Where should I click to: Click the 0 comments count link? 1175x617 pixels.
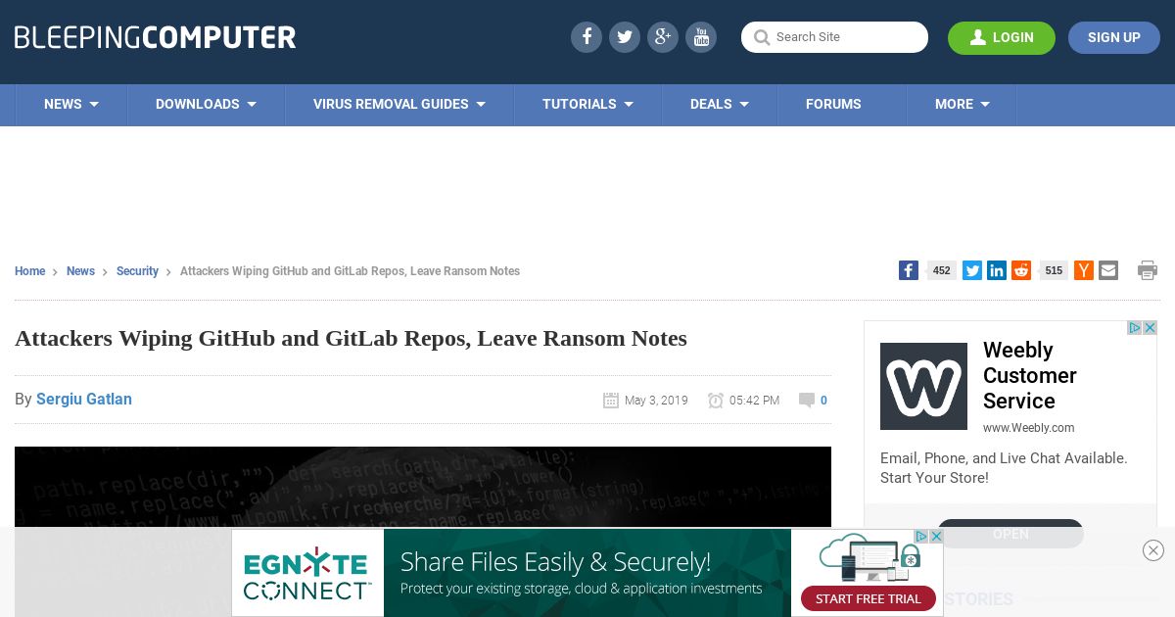click(823, 401)
